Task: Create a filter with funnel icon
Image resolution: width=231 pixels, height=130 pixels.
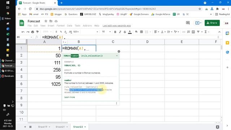Action: 198,32
